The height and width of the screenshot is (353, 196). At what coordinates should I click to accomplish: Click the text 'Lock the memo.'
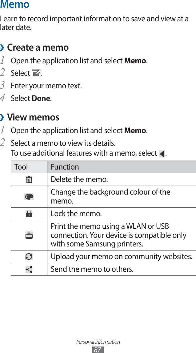pos(76,214)
